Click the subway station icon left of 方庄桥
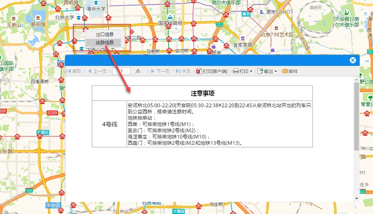This screenshot has width=373, height=214. (x=198, y=206)
